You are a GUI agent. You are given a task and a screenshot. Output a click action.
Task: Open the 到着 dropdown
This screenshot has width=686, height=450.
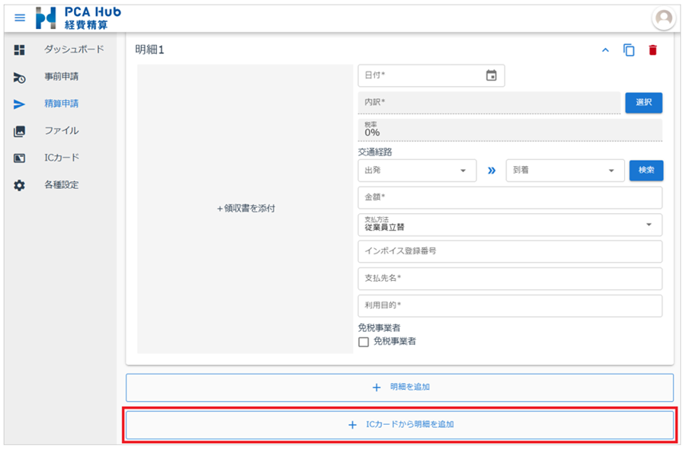(x=565, y=171)
